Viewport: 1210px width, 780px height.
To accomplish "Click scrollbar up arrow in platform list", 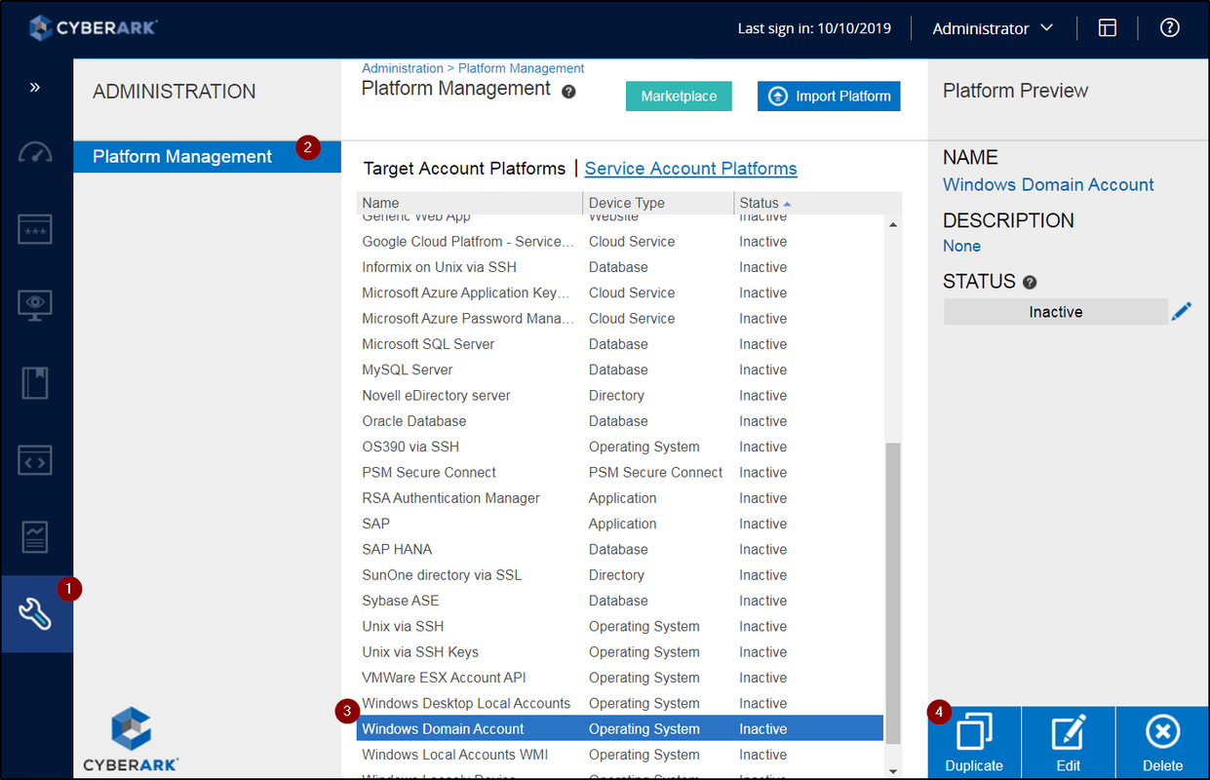I will pos(893,225).
